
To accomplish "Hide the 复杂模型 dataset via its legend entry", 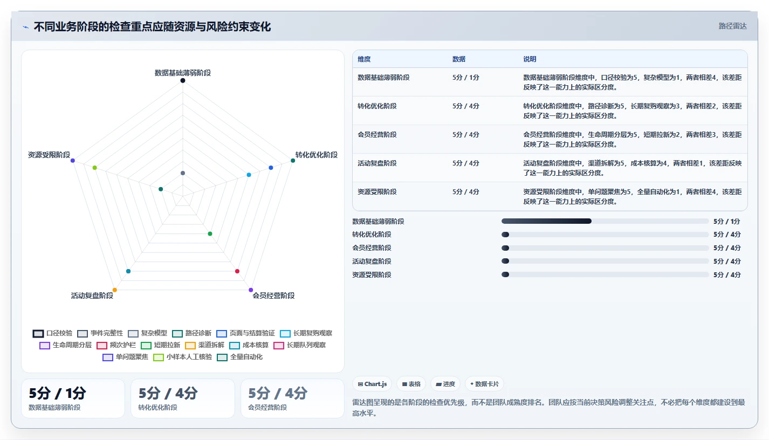I will (147, 333).
